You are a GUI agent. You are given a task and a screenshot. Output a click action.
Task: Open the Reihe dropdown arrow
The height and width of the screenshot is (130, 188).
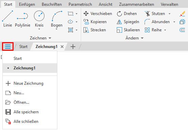[165, 30]
